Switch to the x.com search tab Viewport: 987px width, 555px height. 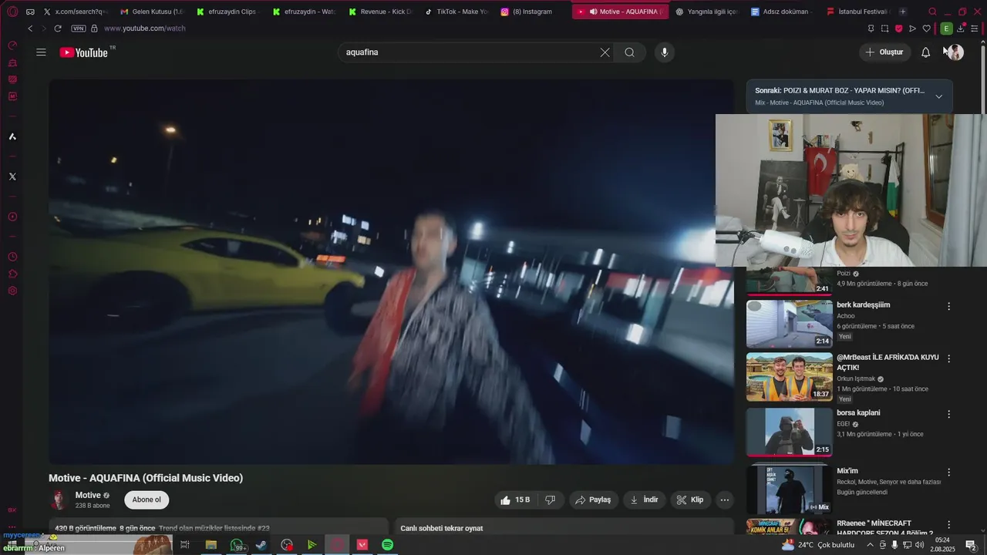(76, 12)
